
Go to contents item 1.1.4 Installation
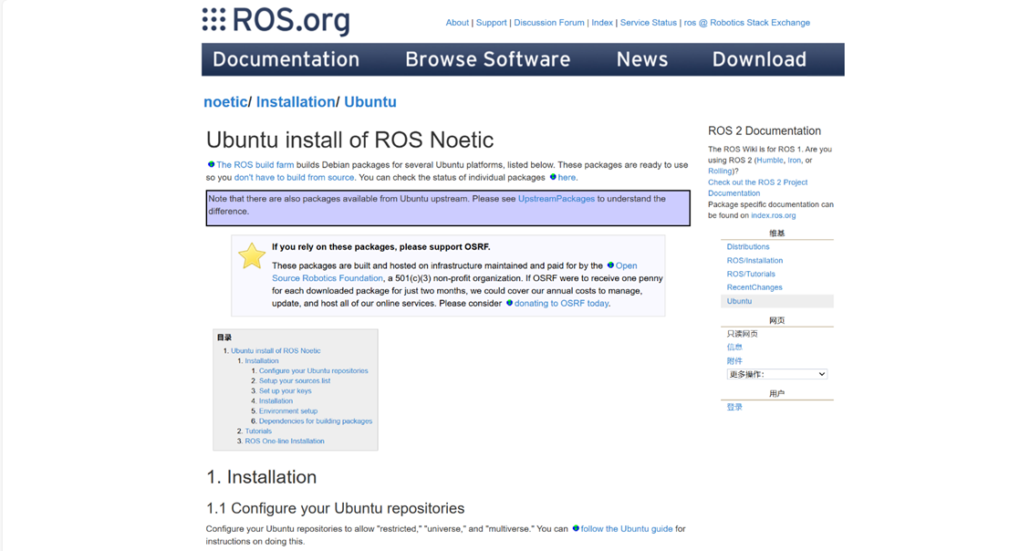click(276, 400)
